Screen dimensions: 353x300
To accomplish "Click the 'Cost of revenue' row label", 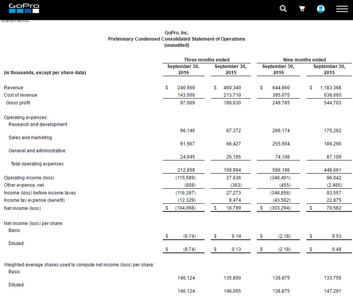I will pos(20,95).
